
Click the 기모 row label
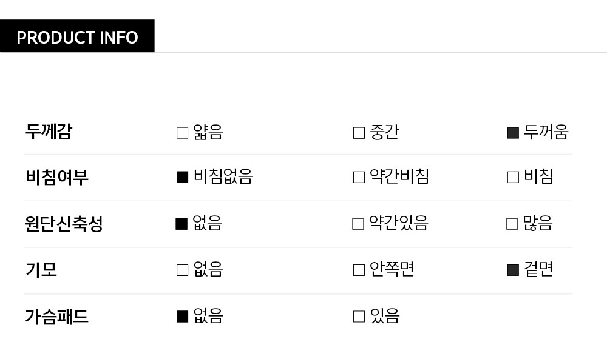point(41,270)
